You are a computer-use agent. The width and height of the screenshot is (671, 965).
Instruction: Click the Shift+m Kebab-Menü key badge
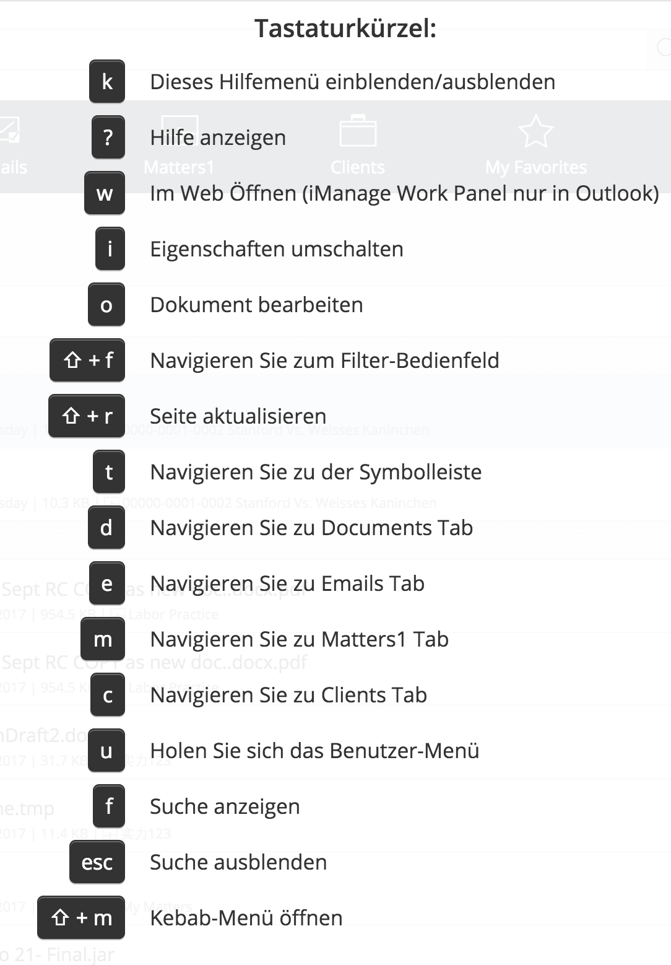coord(80,918)
